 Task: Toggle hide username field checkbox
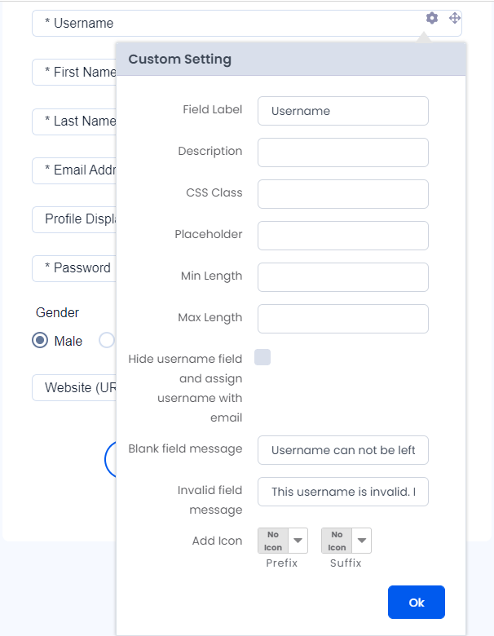coord(262,357)
